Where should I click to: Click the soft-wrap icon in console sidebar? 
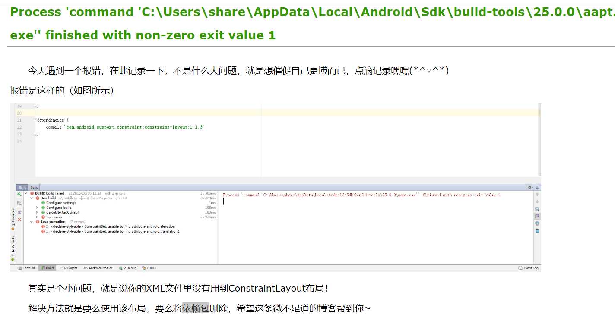coord(537,209)
